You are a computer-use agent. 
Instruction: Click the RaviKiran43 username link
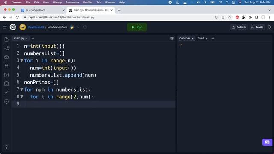pyautogui.click(x=36, y=27)
